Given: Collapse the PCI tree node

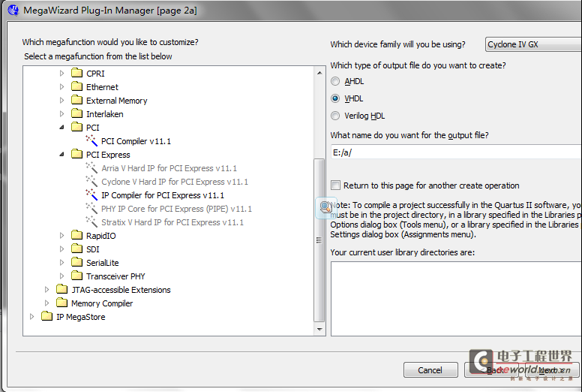Looking at the screenshot, I should coord(62,128).
